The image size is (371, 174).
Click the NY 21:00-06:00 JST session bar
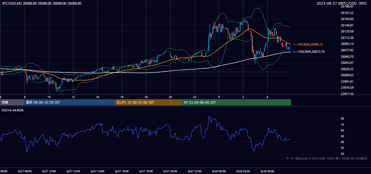pos(237,102)
